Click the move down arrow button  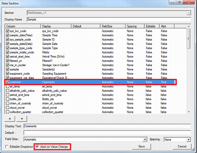(22, 119)
